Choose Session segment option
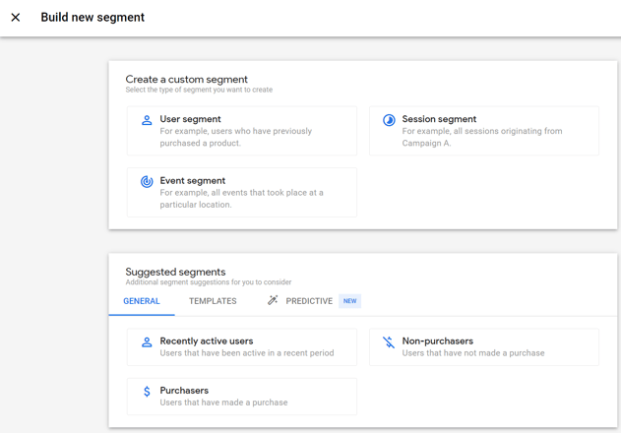Viewport: 621px width, 433px height. click(x=484, y=131)
